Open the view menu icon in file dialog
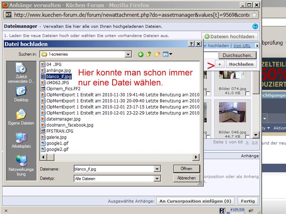Image resolution: width=286 pixels, height=214 pixels. click(x=167, y=54)
